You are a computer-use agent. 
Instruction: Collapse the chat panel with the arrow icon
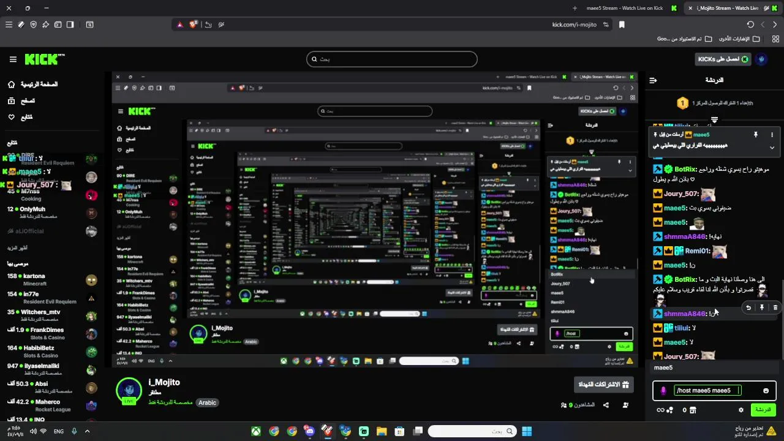click(x=653, y=80)
